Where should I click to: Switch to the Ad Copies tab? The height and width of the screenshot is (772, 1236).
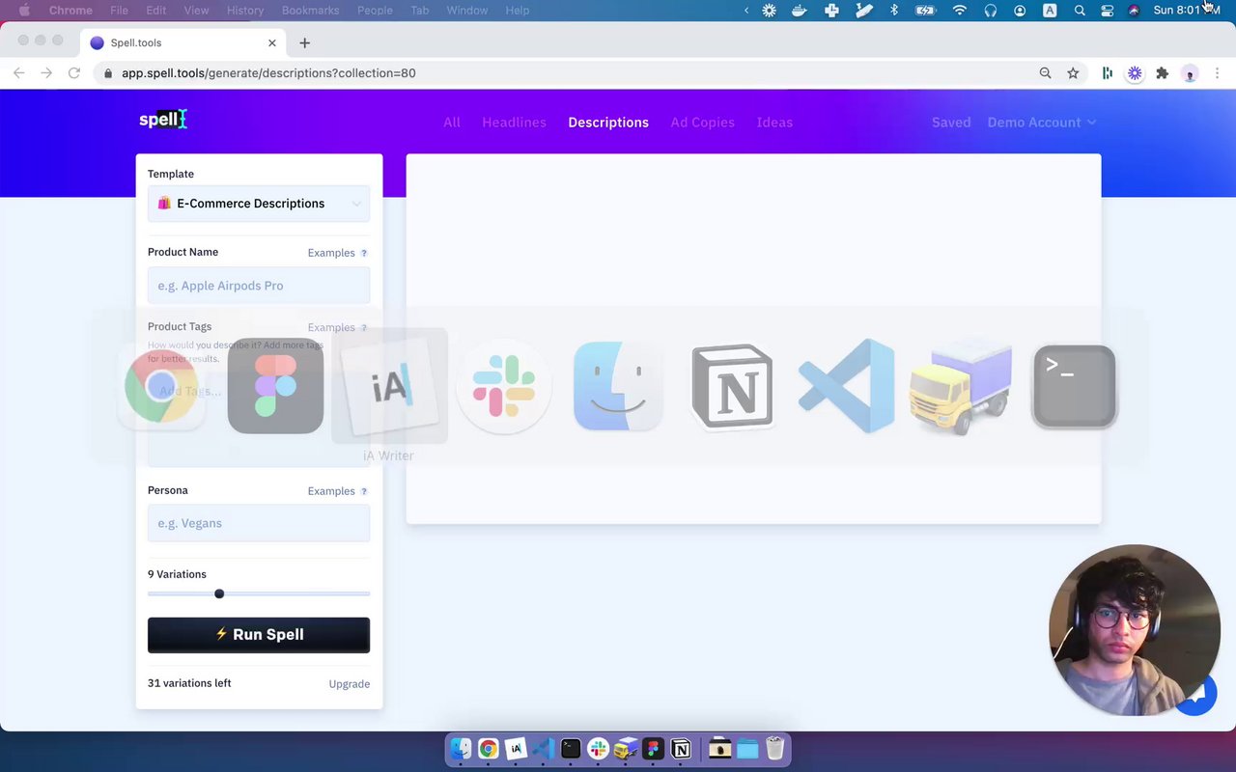click(703, 123)
